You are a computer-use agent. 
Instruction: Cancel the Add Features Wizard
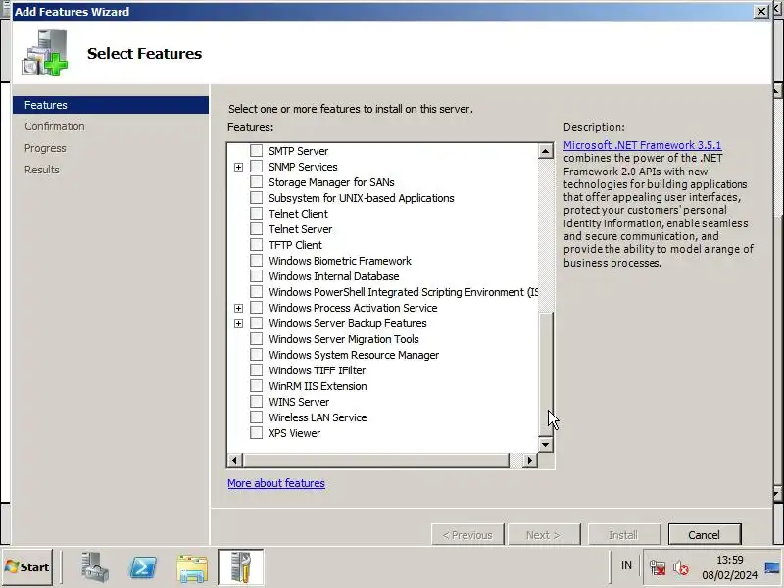(705, 535)
